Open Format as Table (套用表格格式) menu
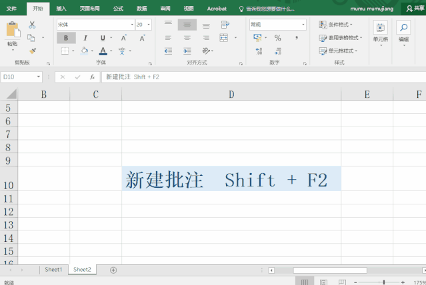 (x=341, y=38)
